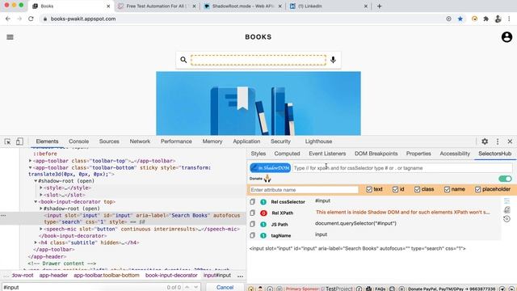The height and width of the screenshot is (291, 517).
Task: Focus the Books search input field
Action: coord(258,60)
